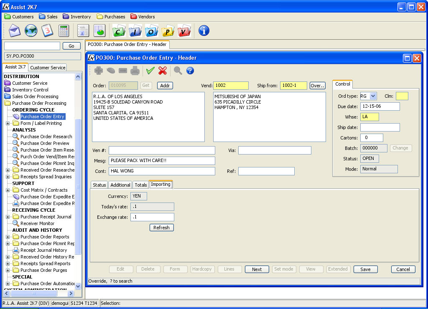This screenshot has height=309, width=428.
Task: Expand the Received Order Research node
Action: pyautogui.click(x=8, y=170)
